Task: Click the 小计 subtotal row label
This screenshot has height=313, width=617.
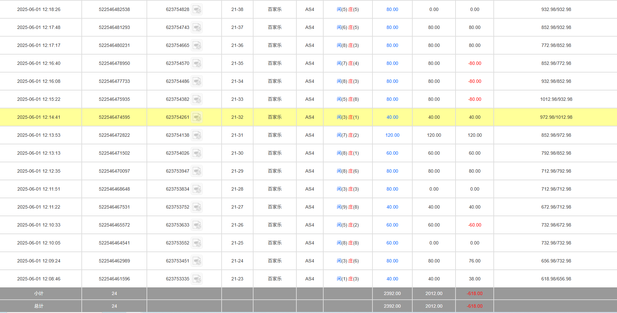Action: (39, 293)
